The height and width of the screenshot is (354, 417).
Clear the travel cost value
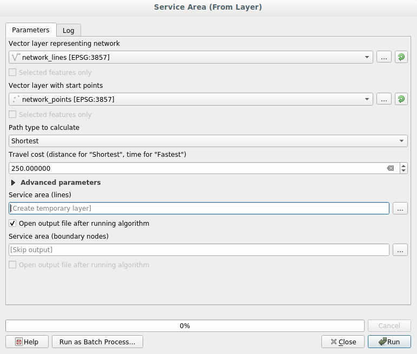pyautogui.click(x=391, y=168)
